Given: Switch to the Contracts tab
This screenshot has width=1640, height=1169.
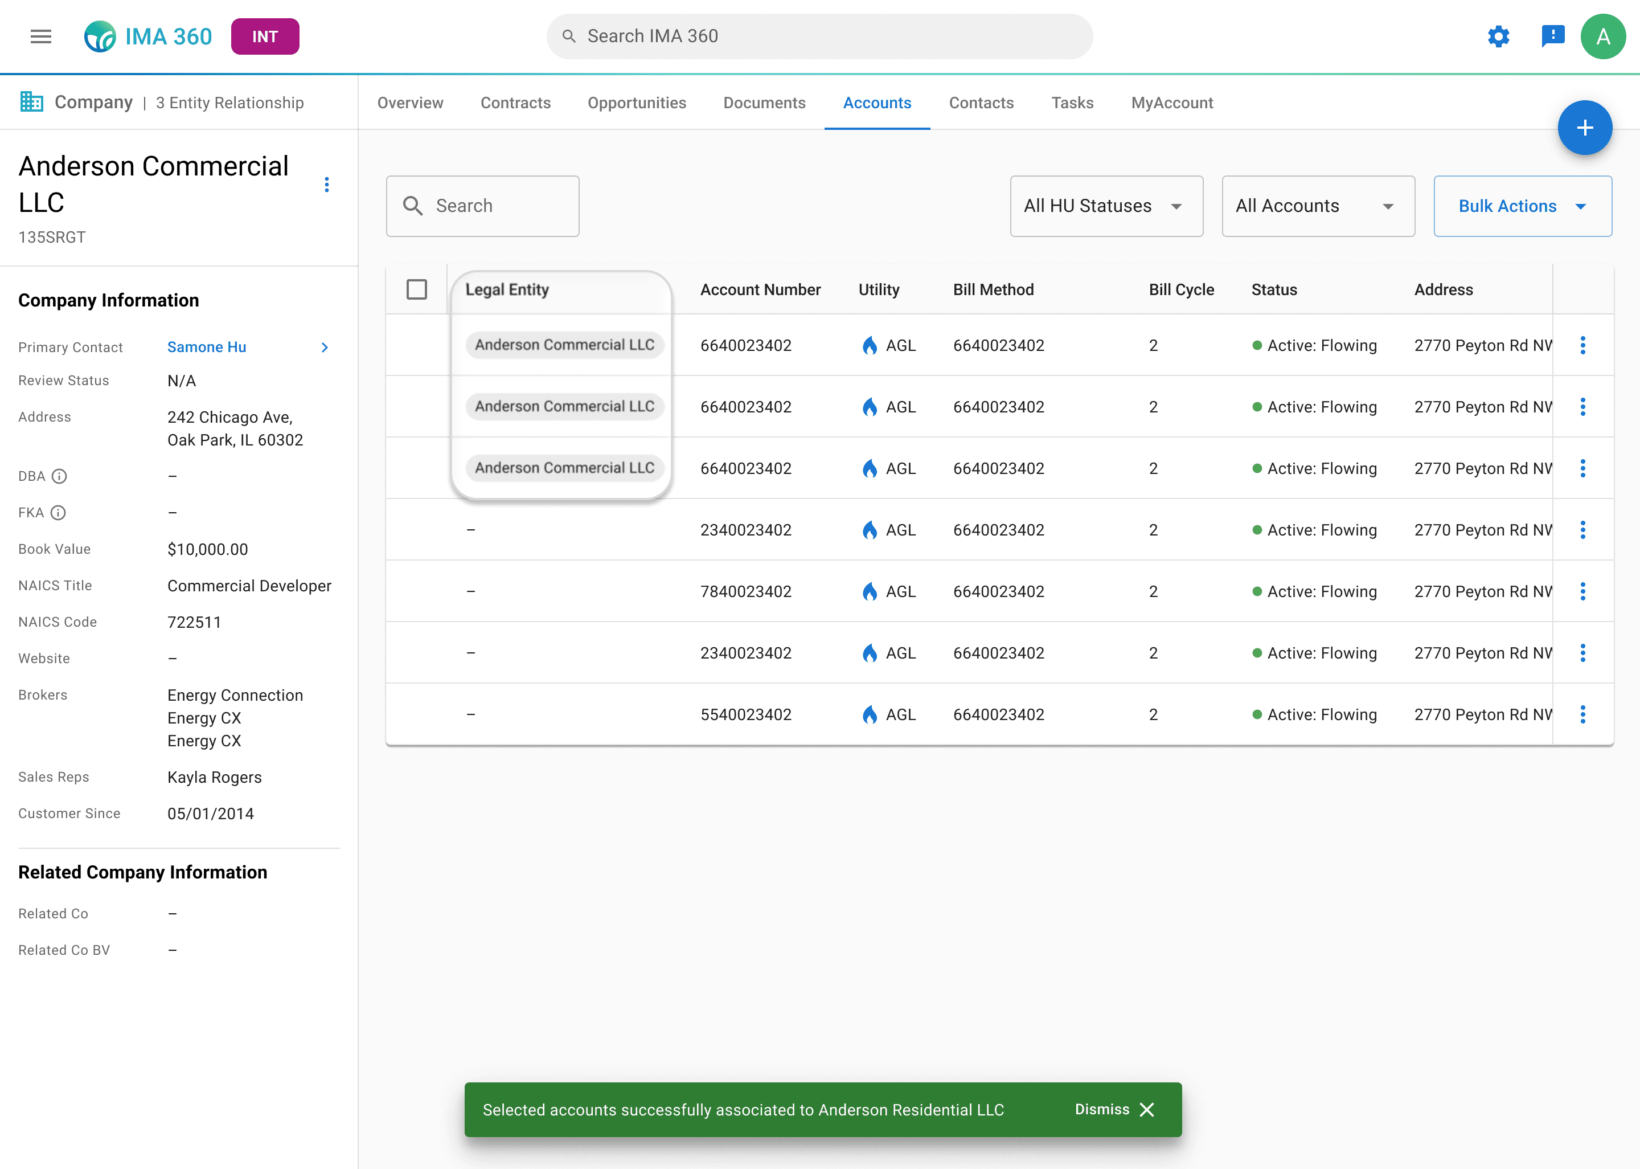Looking at the screenshot, I should click(x=515, y=103).
